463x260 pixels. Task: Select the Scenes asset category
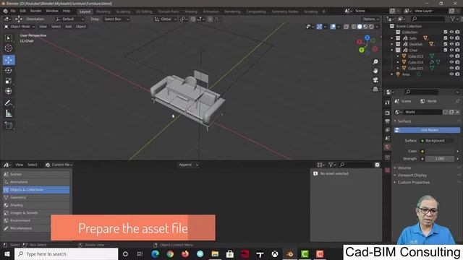tap(36, 175)
